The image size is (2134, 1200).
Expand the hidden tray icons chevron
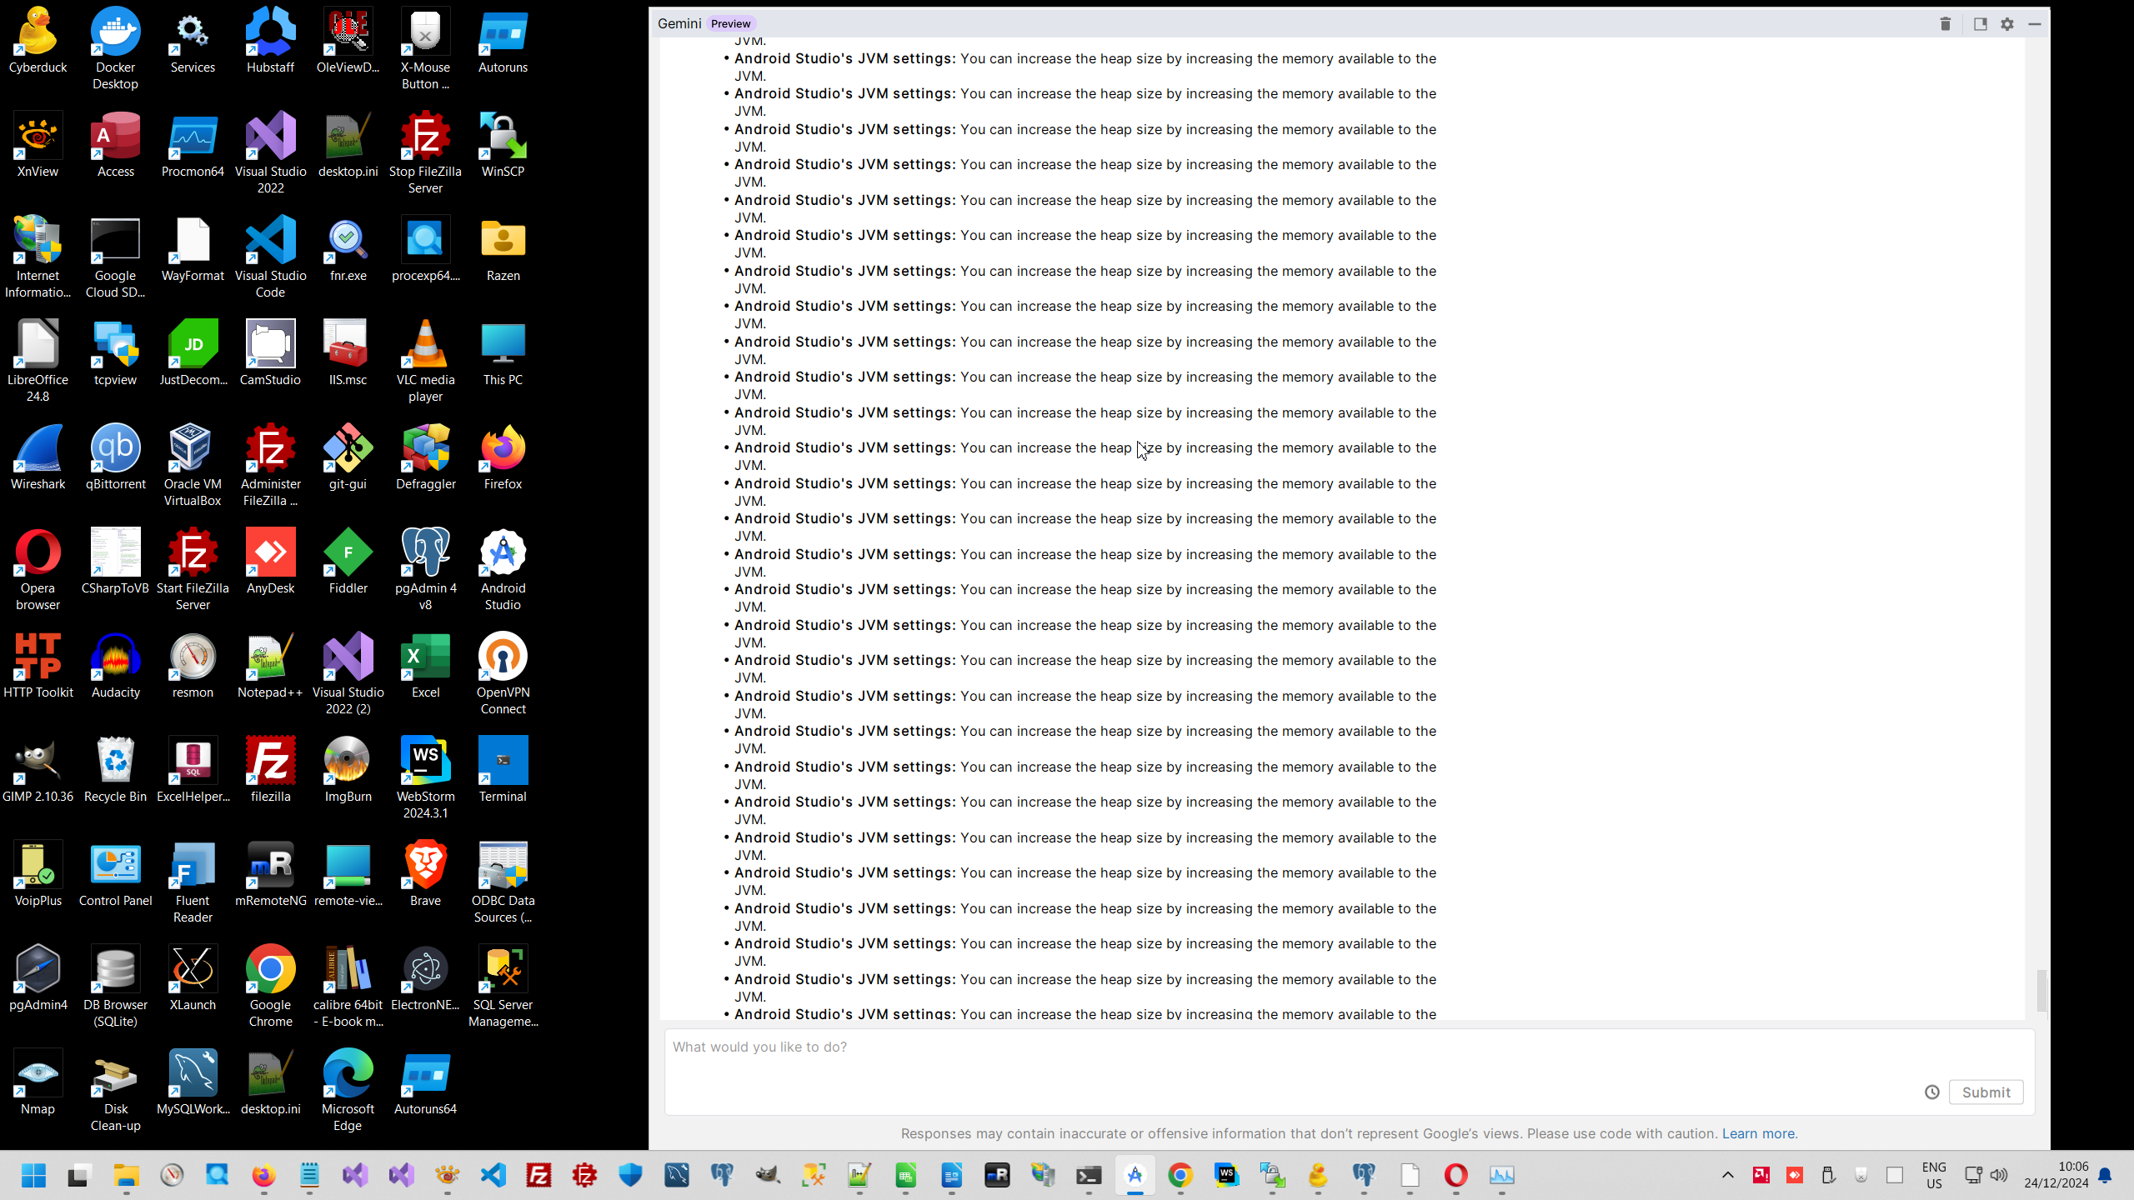click(1728, 1175)
